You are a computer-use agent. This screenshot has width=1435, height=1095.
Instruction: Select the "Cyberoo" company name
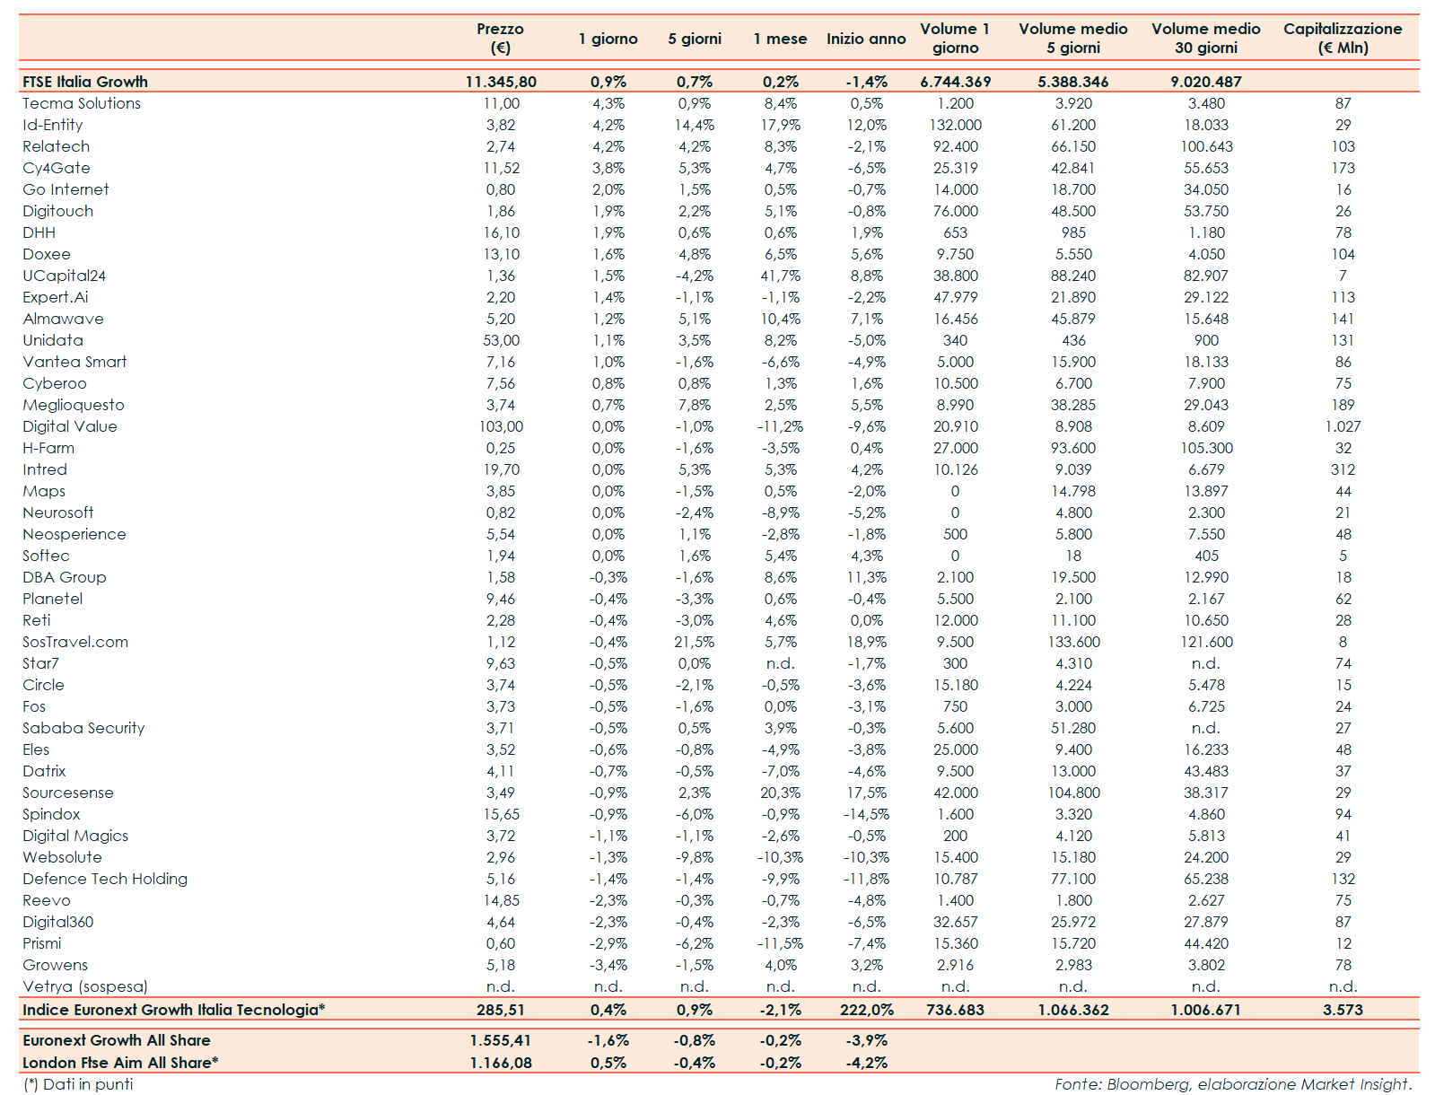[x=55, y=383]
